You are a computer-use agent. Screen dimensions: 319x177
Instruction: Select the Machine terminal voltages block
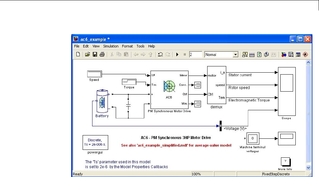tap(253, 139)
